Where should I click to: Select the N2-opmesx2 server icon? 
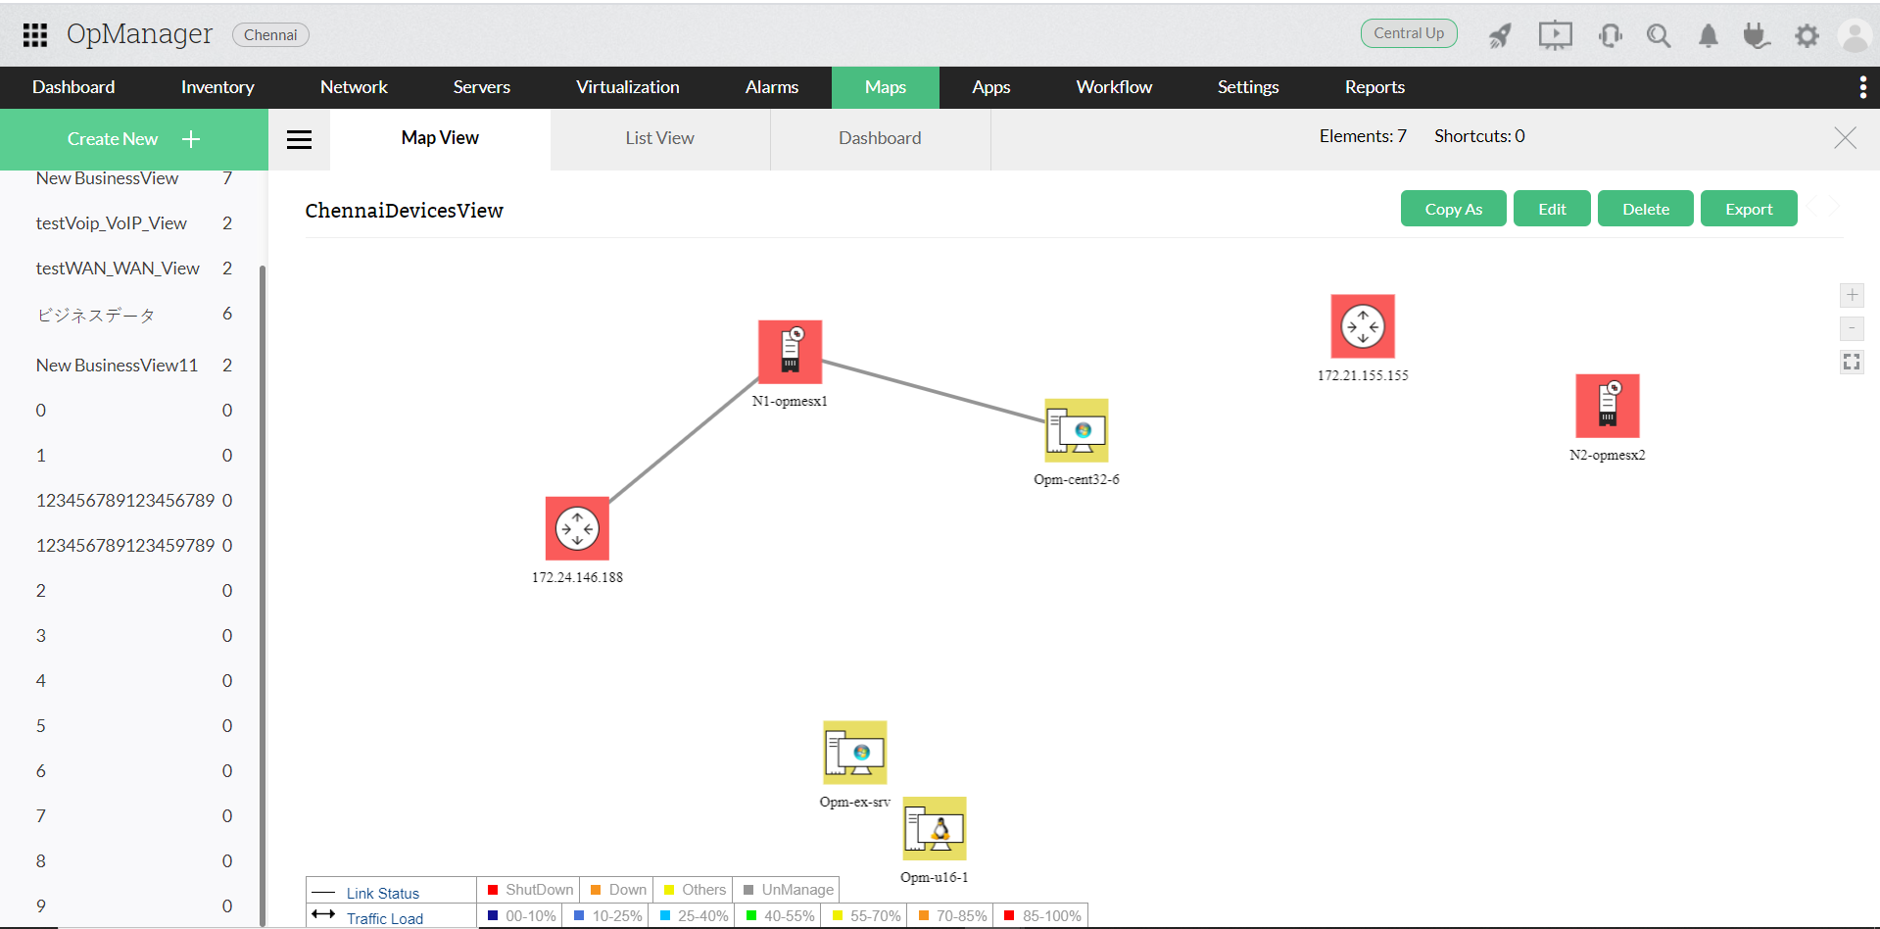click(x=1608, y=406)
